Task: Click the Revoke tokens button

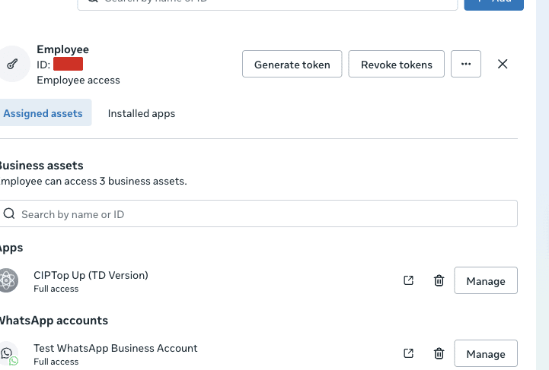Action: point(397,64)
